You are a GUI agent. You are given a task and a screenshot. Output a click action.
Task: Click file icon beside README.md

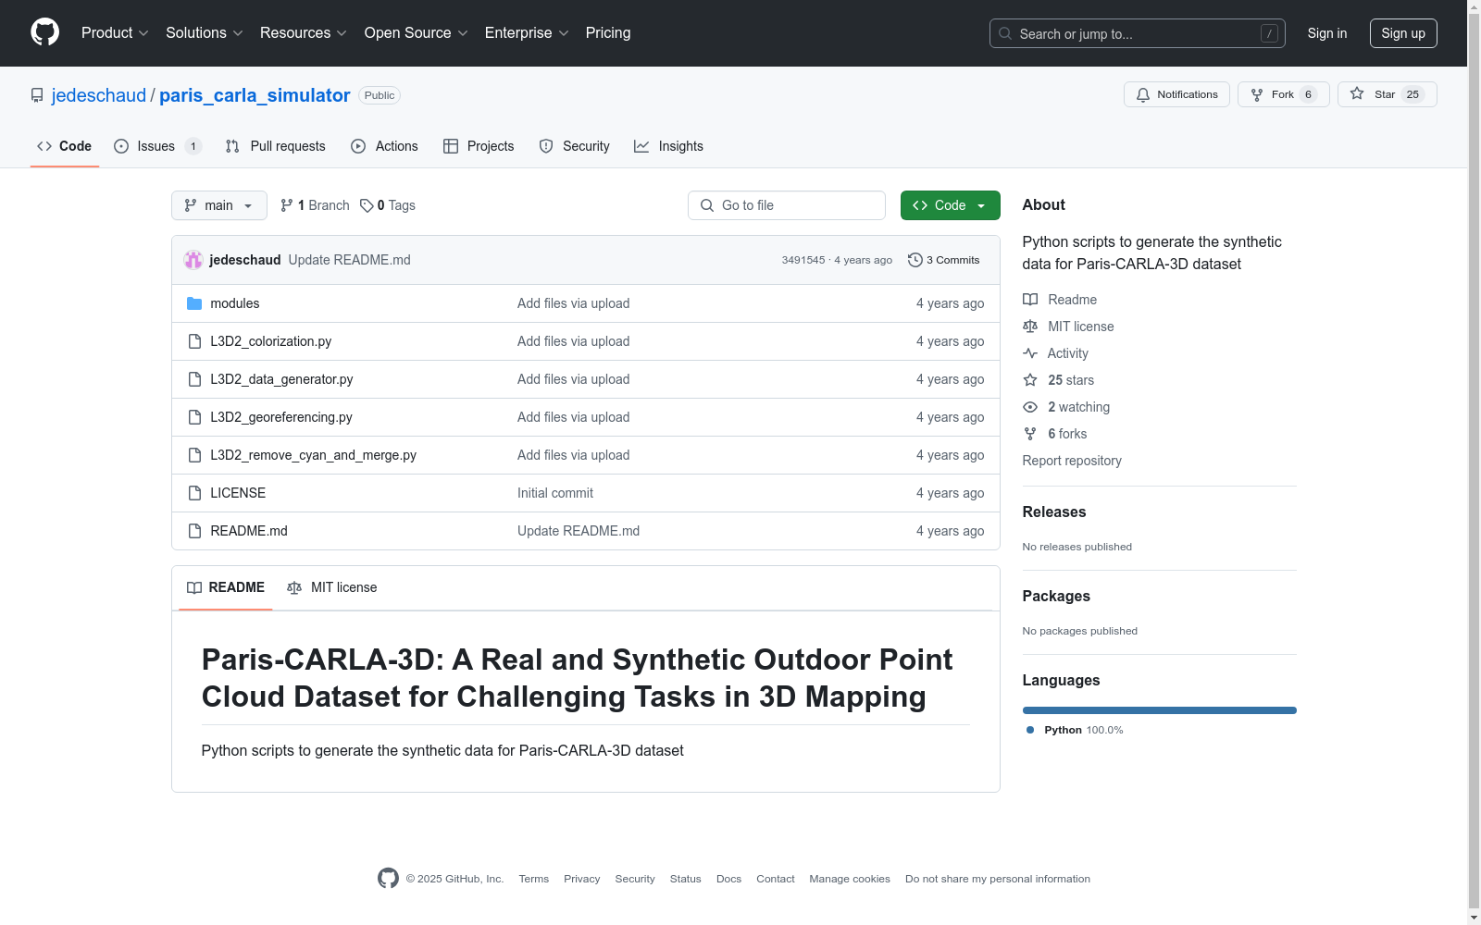tap(194, 531)
